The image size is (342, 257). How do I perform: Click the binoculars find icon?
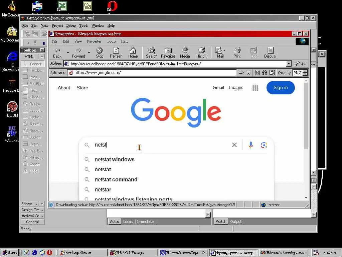265,73
